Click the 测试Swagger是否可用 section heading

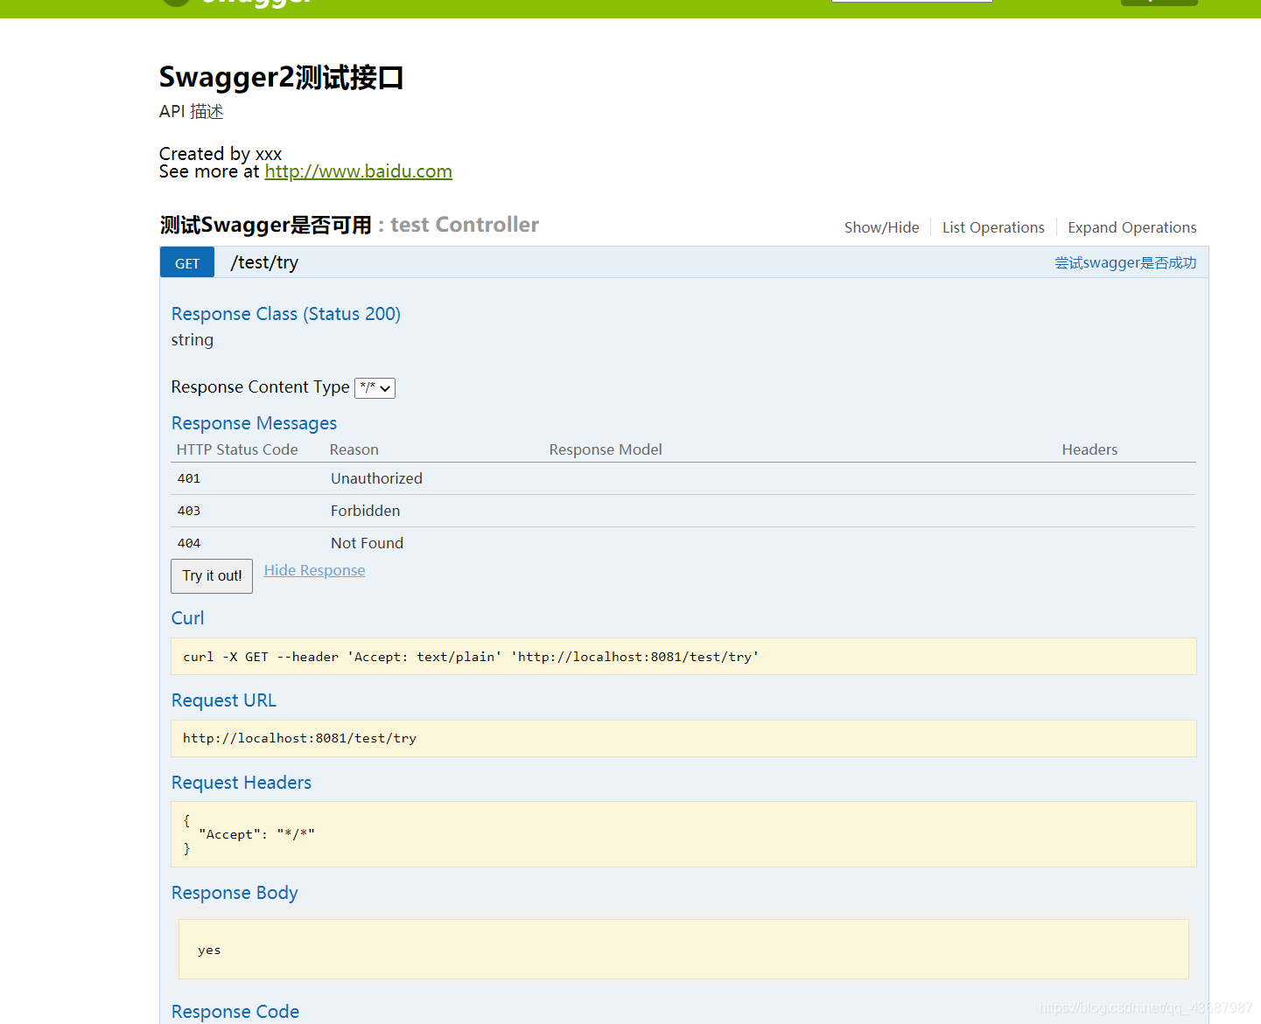[264, 225]
